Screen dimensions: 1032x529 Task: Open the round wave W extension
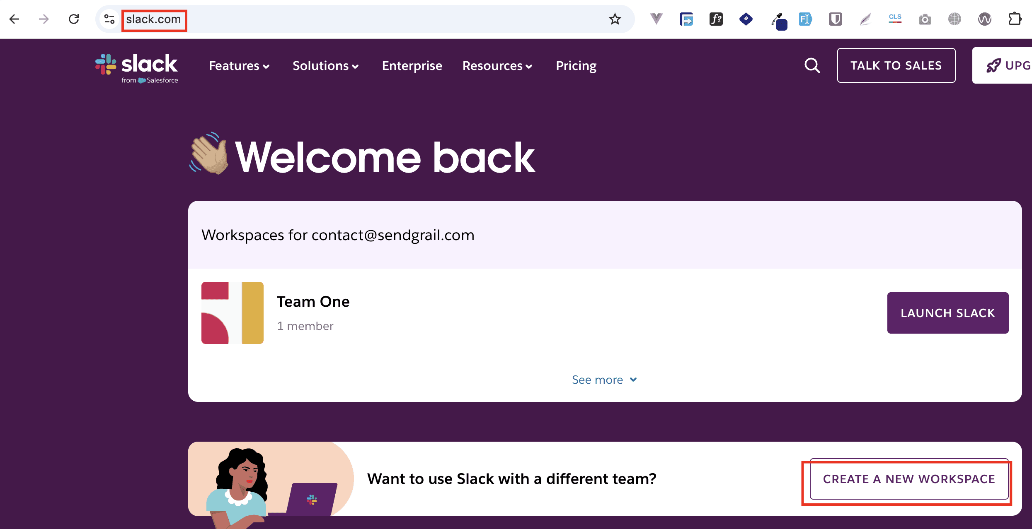point(985,19)
